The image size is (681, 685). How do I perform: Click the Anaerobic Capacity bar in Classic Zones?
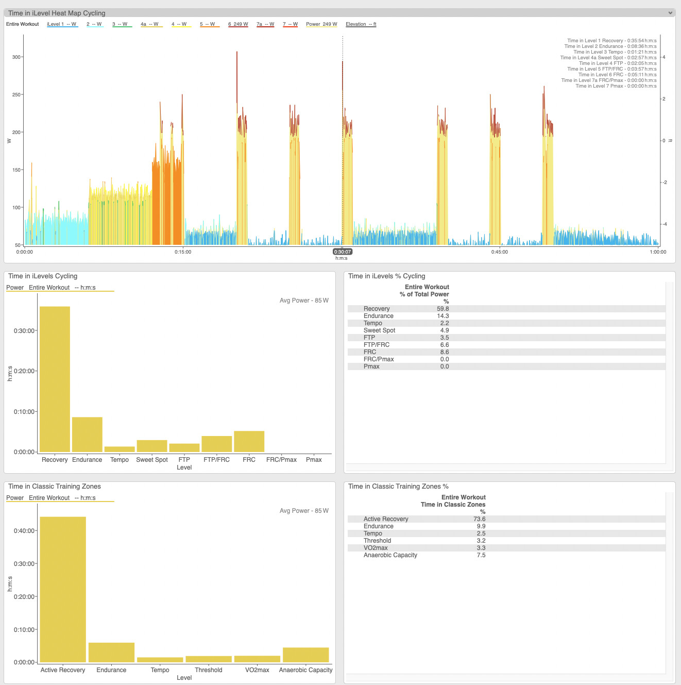(x=305, y=655)
